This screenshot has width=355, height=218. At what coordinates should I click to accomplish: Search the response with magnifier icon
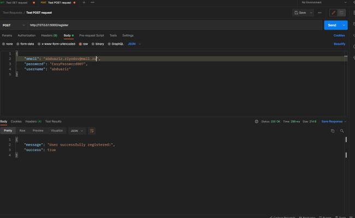(x=342, y=131)
